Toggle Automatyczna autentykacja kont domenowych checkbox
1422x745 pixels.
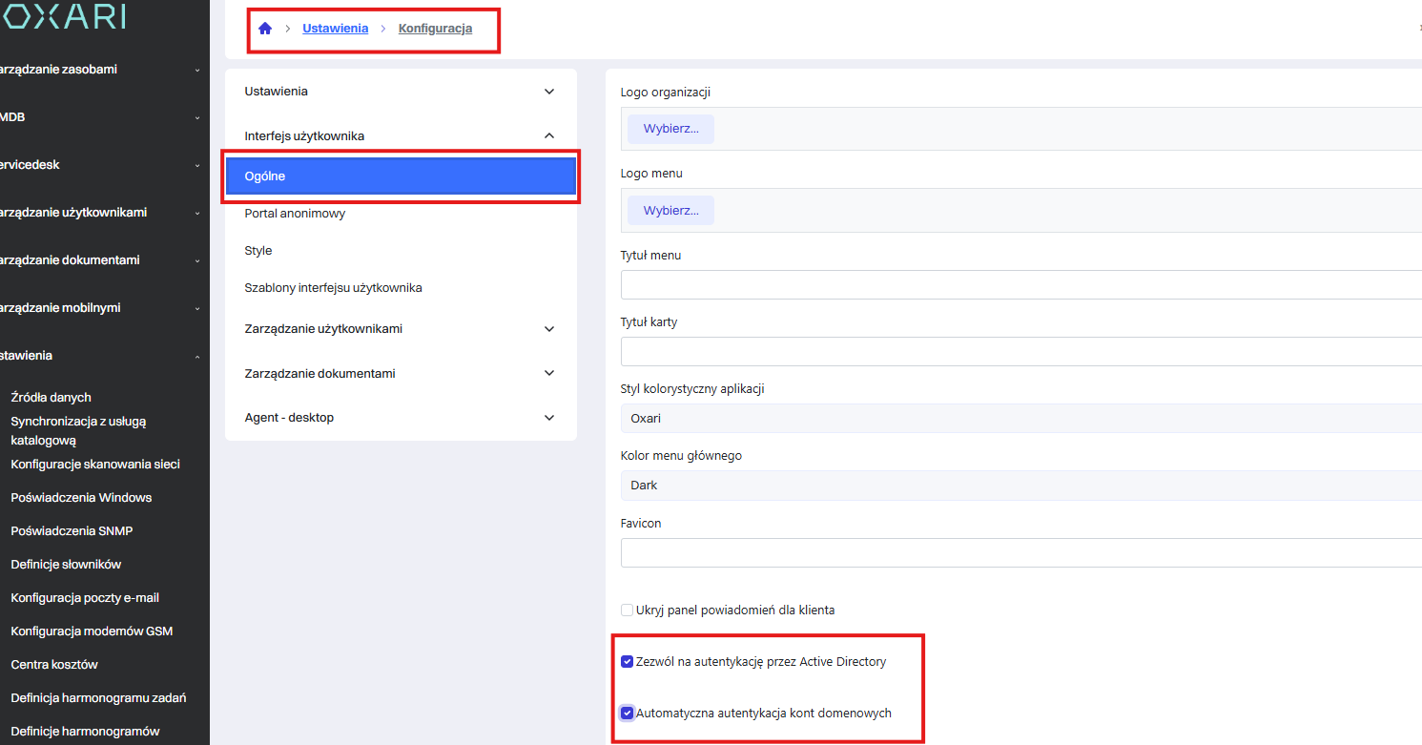click(x=627, y=713)
